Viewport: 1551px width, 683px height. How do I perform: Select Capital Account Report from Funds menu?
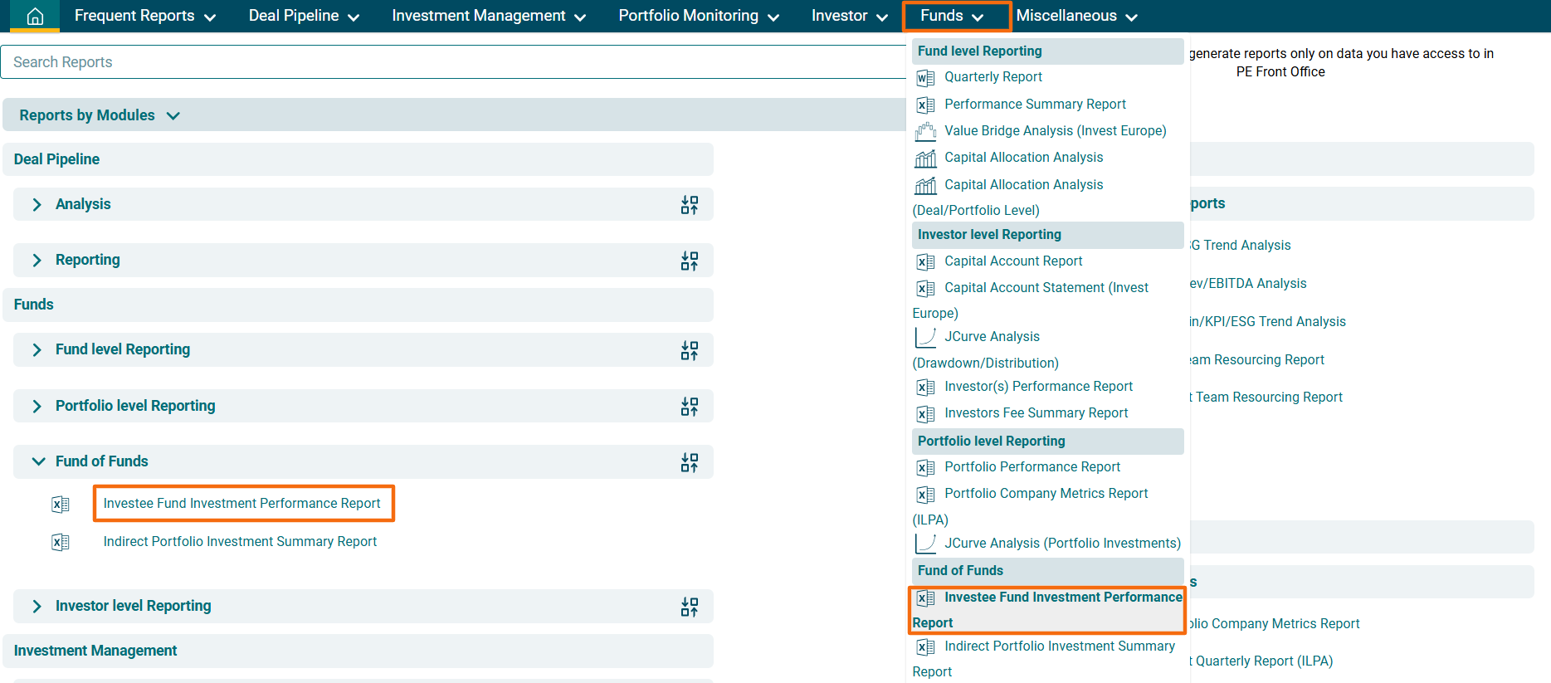point(1013,261)
